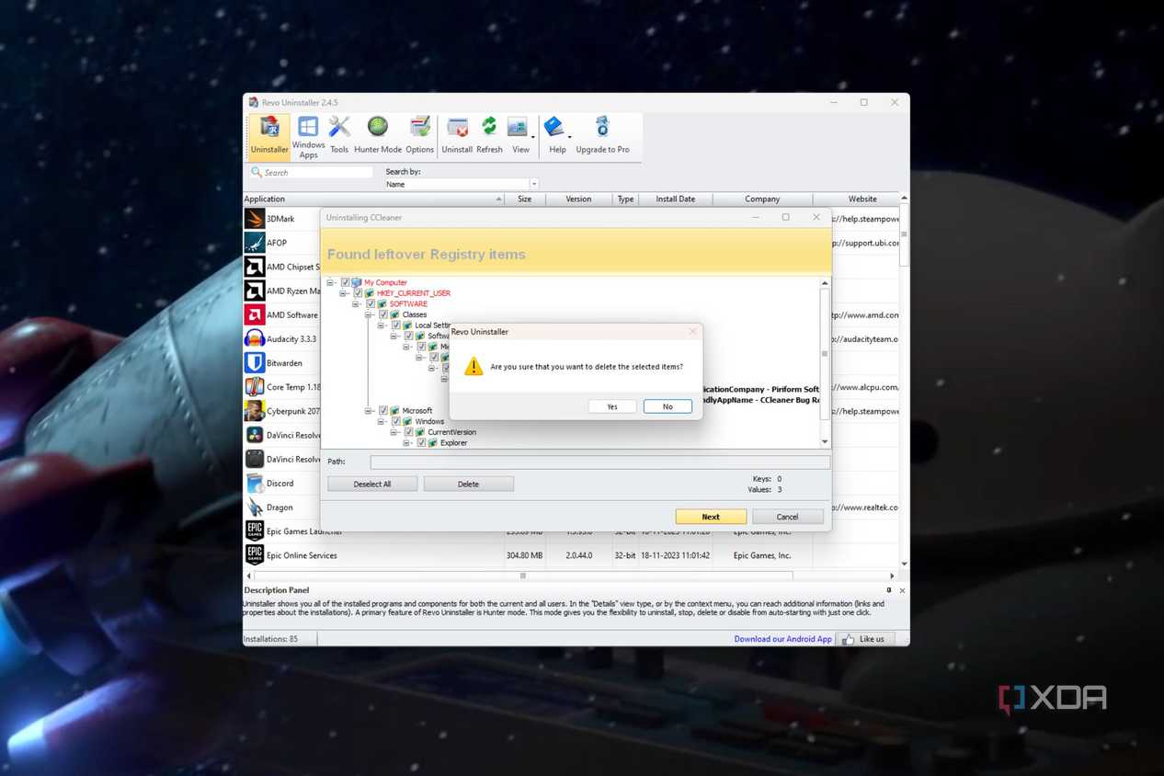
Task: Click the Delete button below the tree
Action: pyautogui.click(x=468, y=484)
